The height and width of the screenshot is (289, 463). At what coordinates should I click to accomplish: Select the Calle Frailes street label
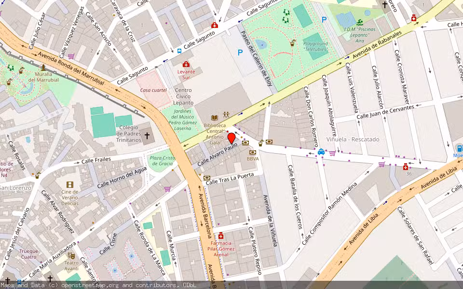coord(96,161)
